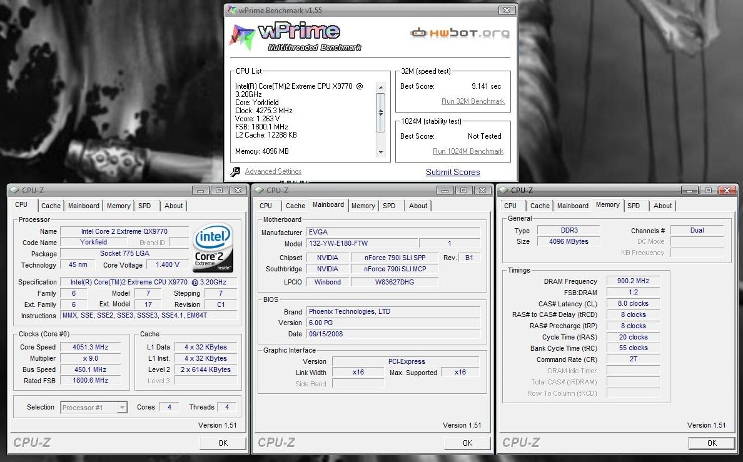Image resolution: width=743 pixels, height=462 pixels.
Task: Click the model field 132-YW-E180-FTW
Action: [361, 243]
